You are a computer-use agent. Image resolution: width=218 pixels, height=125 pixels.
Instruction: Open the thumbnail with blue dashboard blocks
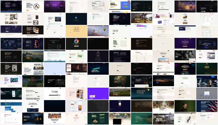11,106
